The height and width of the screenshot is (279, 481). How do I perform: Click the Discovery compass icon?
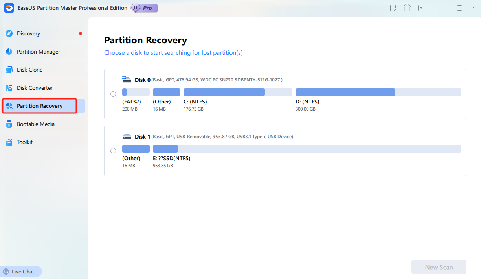coord(9,33)
